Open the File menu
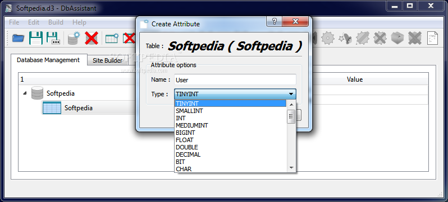The height and width of the screenshot is (202, 448). click(x=14, y=22)
